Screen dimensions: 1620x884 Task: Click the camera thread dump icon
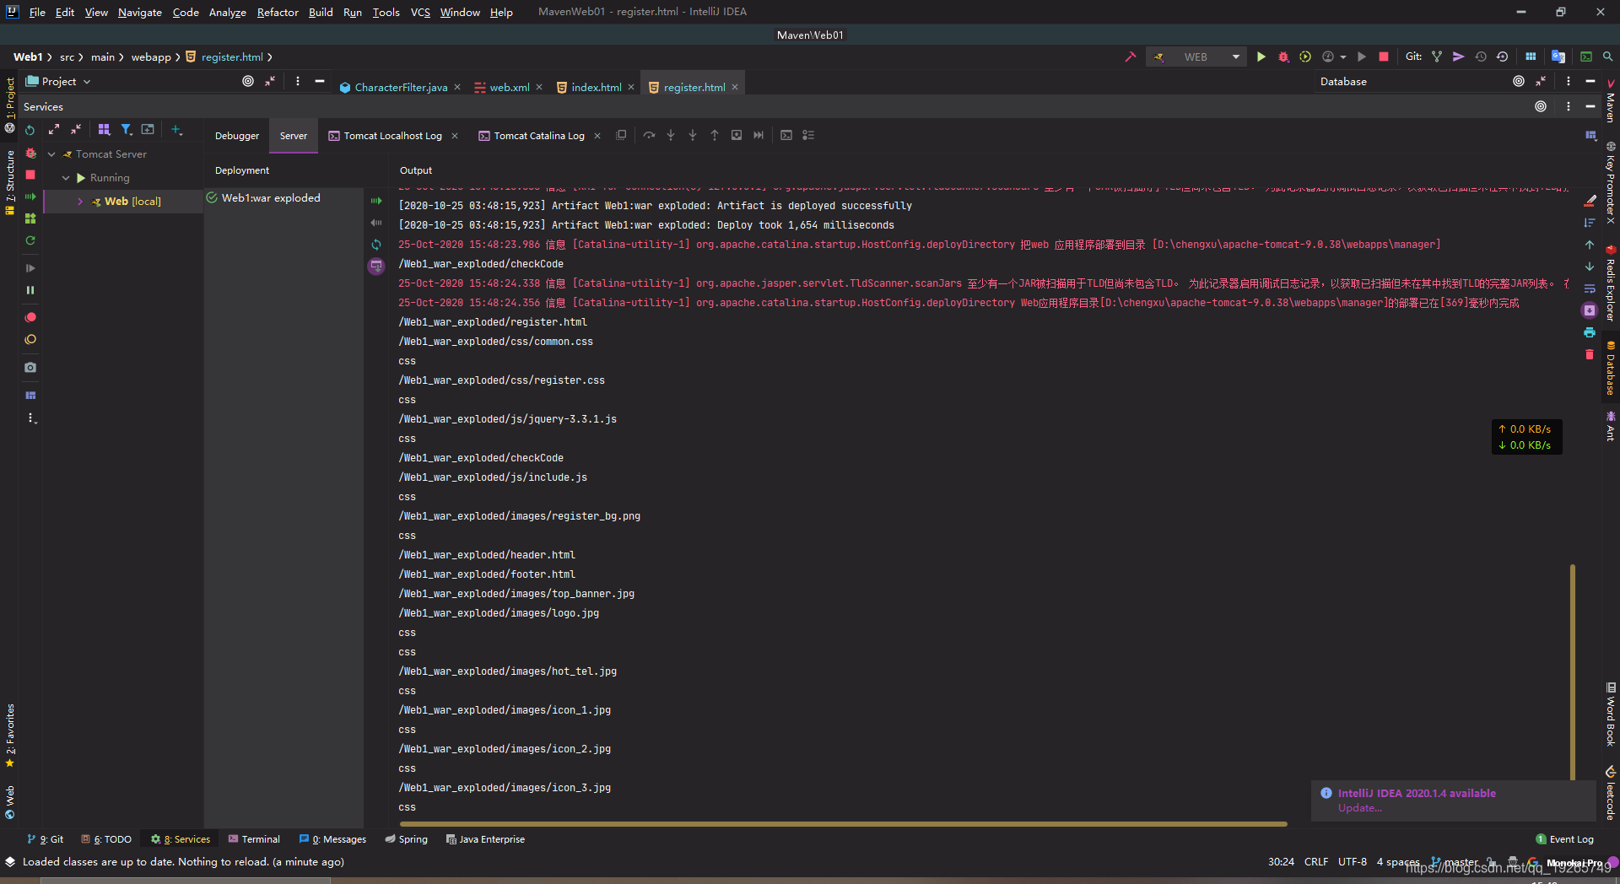tap(30, 367)
